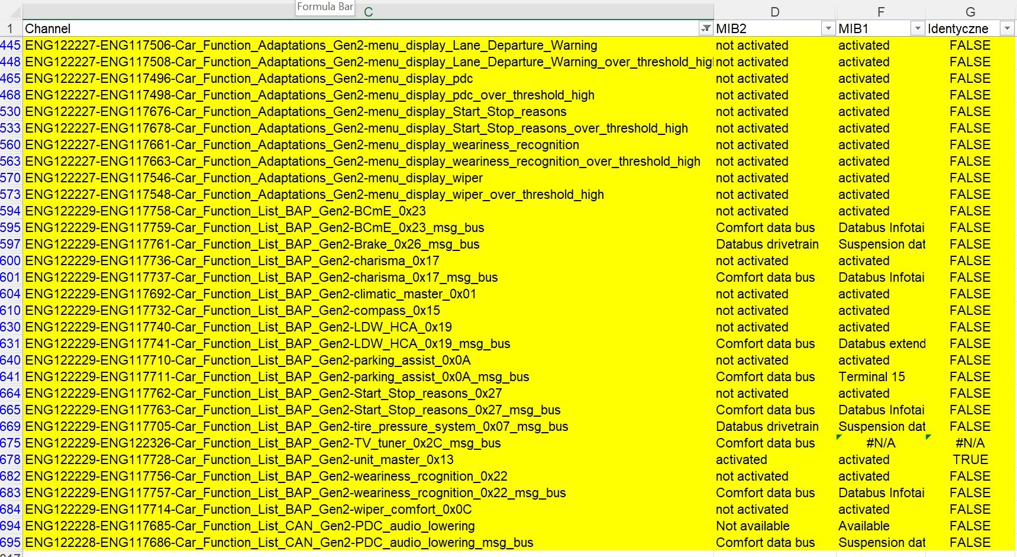Select column D header

(774, 12)
